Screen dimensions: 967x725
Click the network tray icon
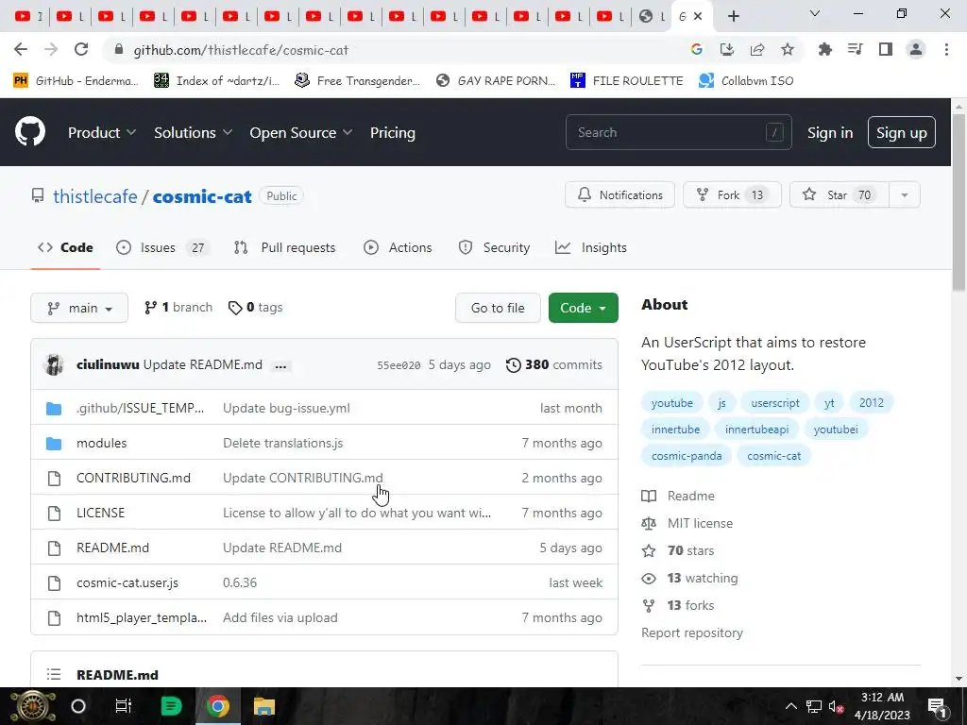(813, 706)
